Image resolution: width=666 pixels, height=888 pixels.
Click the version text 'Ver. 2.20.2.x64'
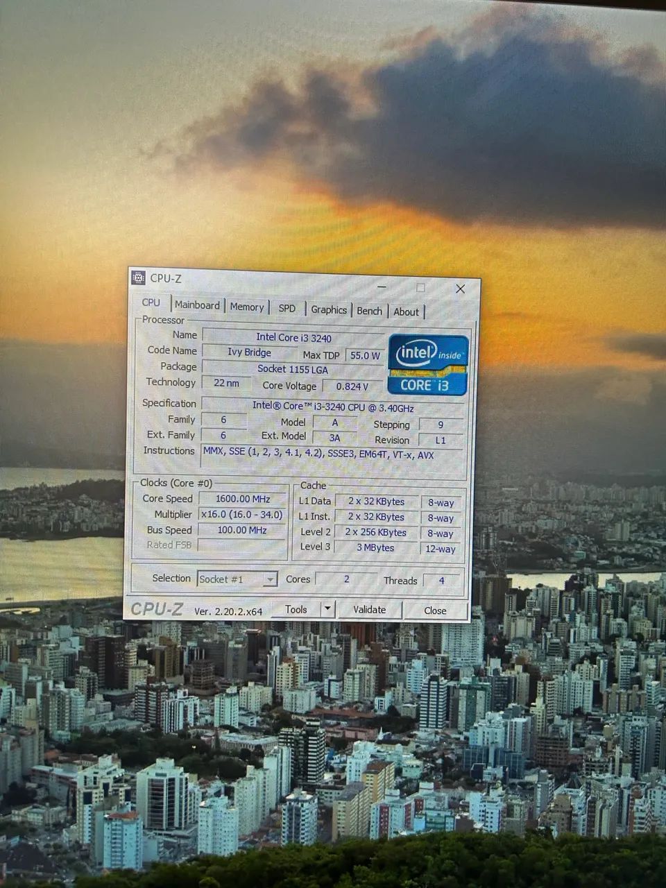tap(228, 611)
